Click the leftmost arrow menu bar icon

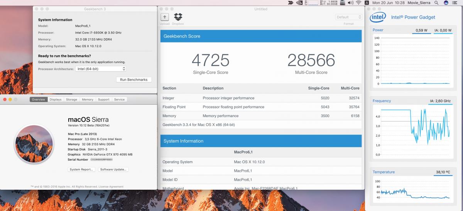(x=291, y=3)
